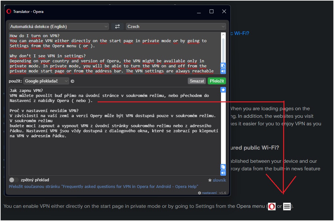Click the source text scrollbar up arrow

tap(223, 34)
